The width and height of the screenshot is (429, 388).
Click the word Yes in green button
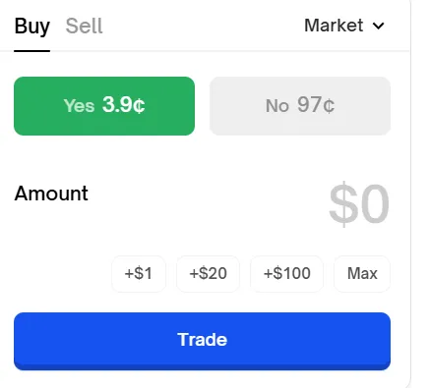[x=79, y=106]
